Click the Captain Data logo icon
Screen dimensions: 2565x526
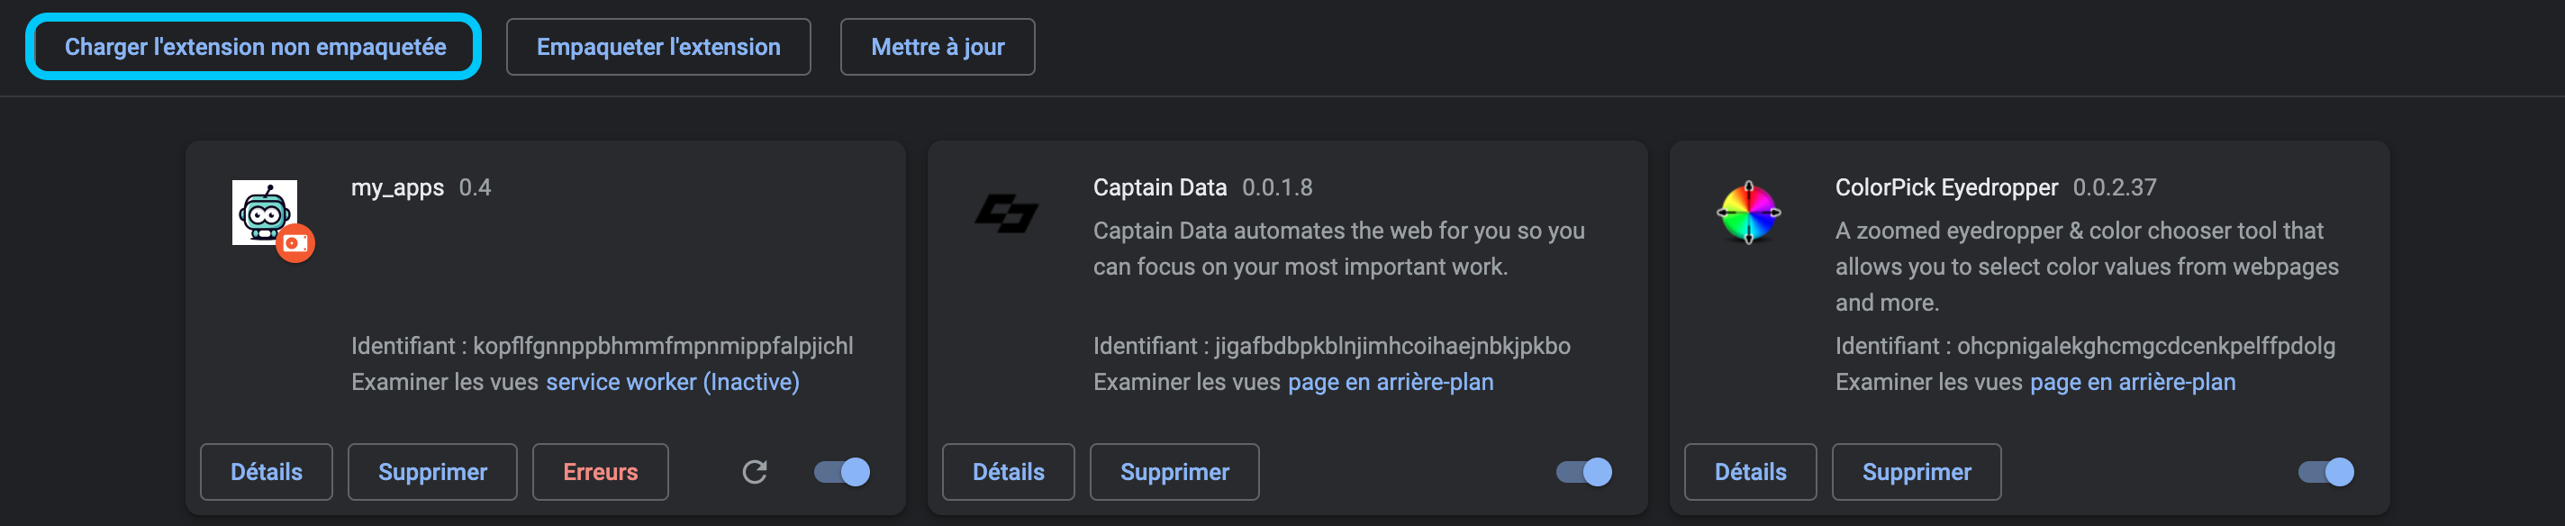[x=1007, y=213]
